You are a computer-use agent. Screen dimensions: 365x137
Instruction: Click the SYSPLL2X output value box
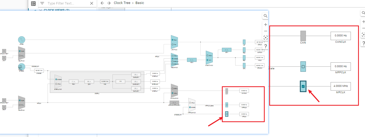155,81
